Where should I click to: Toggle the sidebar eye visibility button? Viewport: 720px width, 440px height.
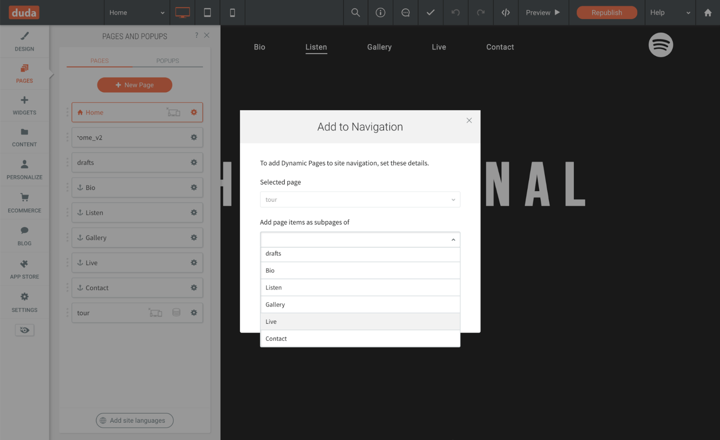[24, 330]
